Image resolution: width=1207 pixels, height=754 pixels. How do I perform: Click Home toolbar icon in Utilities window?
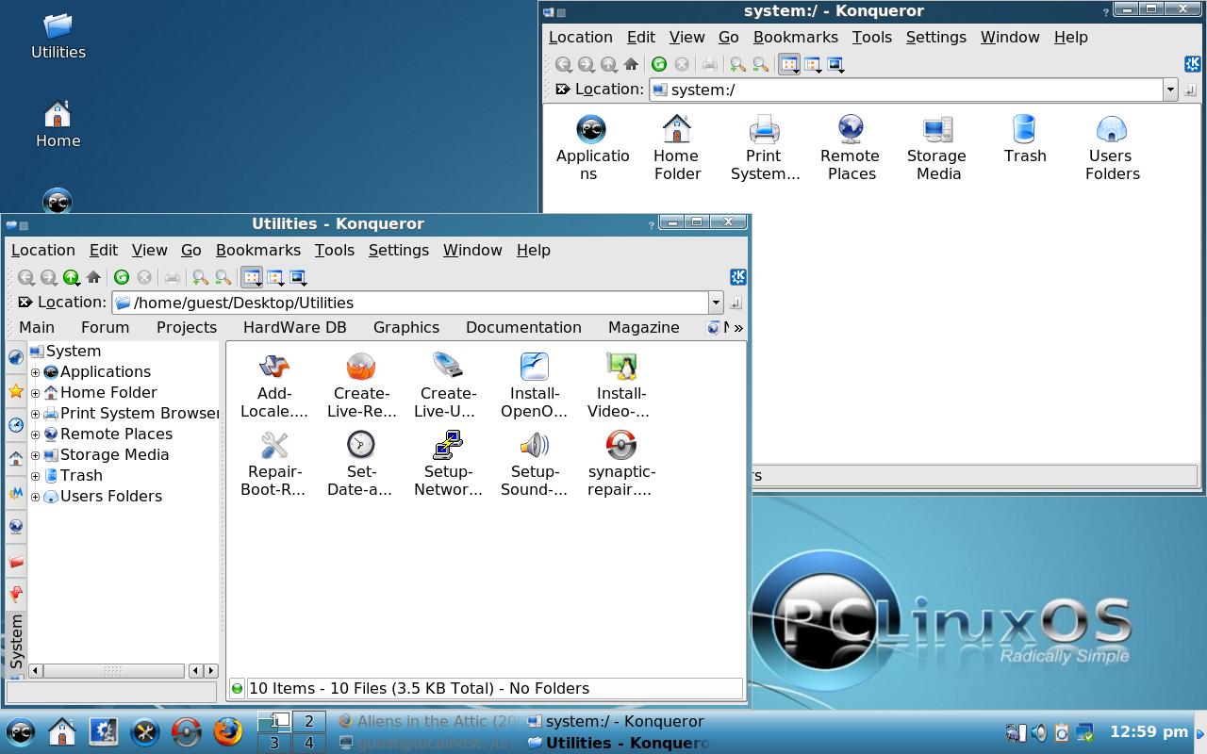pos(93,277)
